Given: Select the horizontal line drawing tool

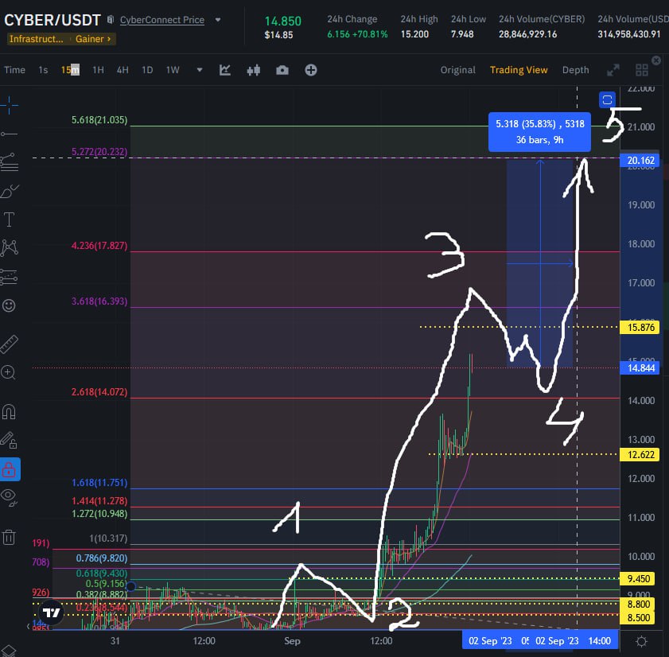Looking at the screenshot, I should coord(9,134).
